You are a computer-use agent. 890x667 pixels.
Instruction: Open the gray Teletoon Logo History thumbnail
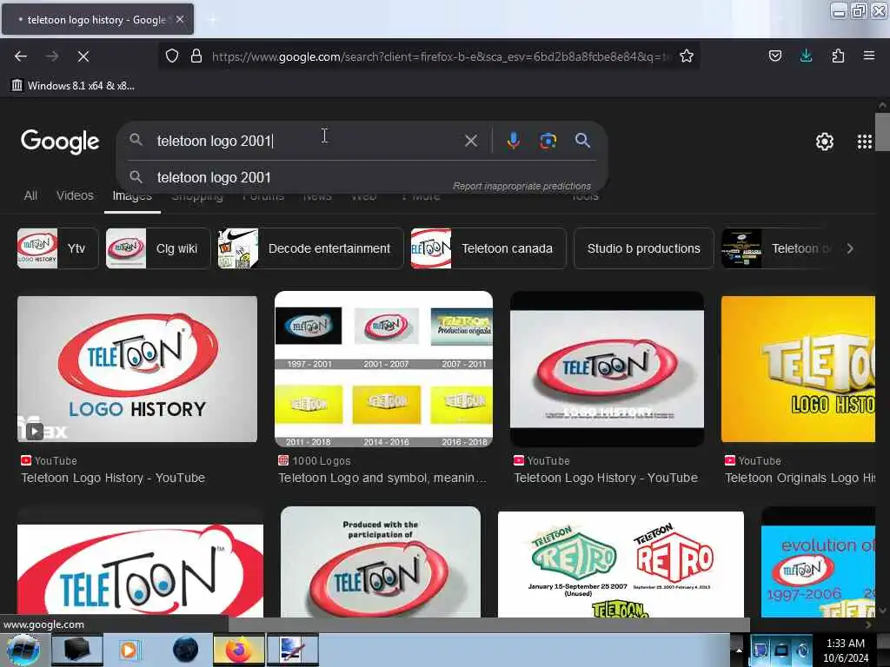tap(607, 368)
